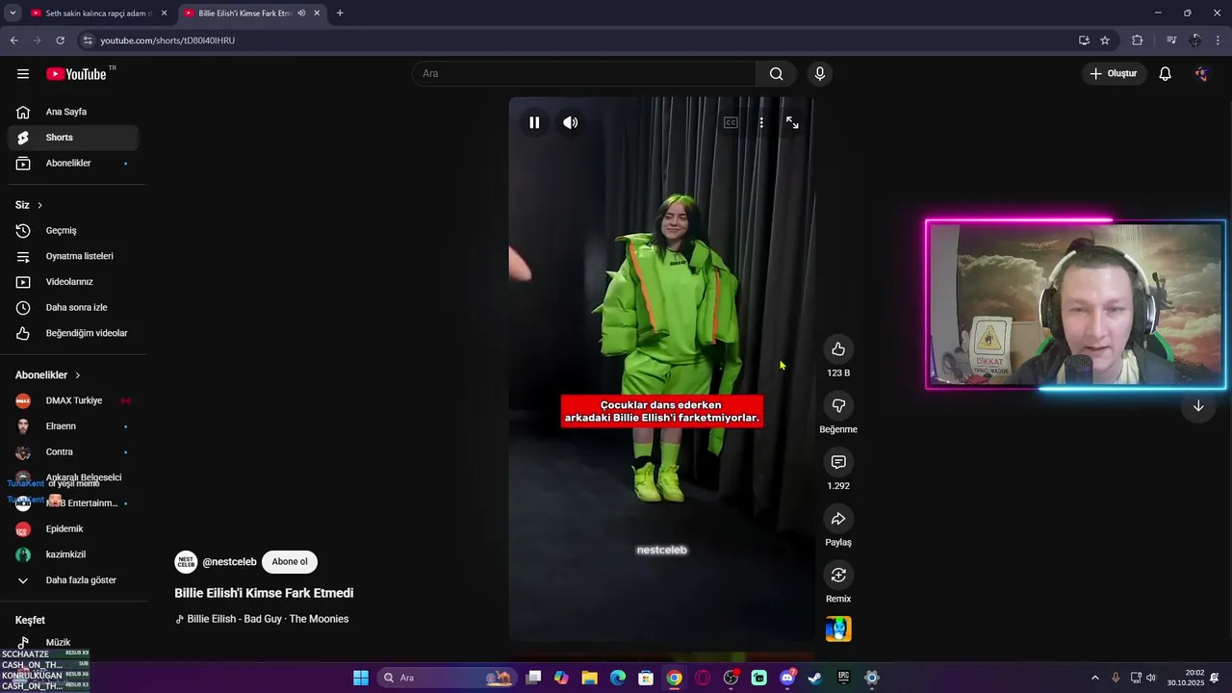The width and height of the screenshot is (1232, 693).
Task: Bookmark this page with star
Action: 1105,40
